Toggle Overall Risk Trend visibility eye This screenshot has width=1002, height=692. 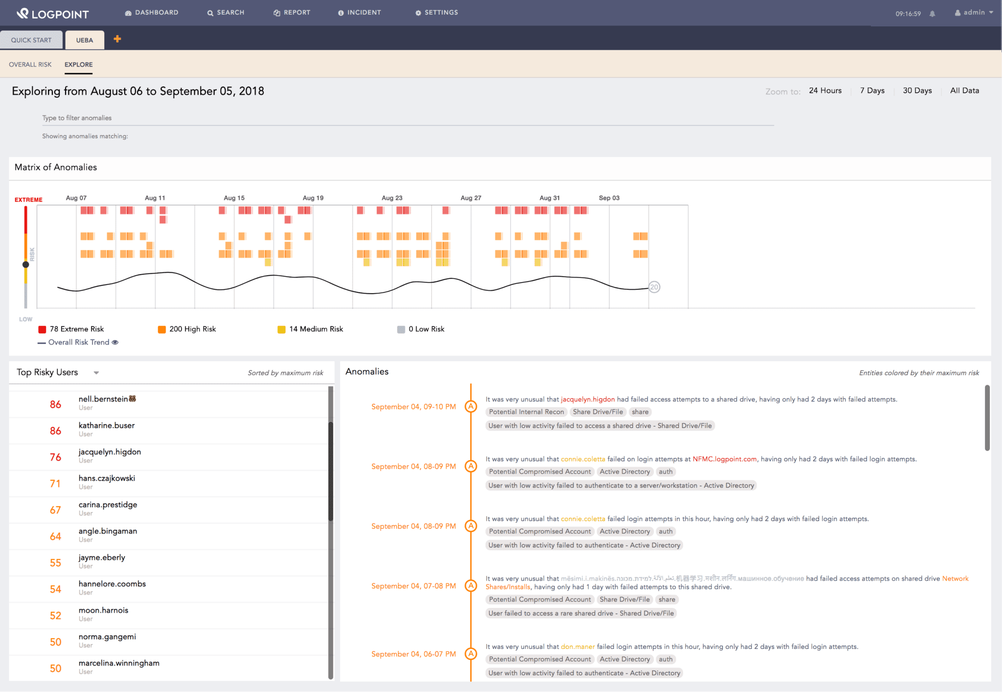coord(115,343)
